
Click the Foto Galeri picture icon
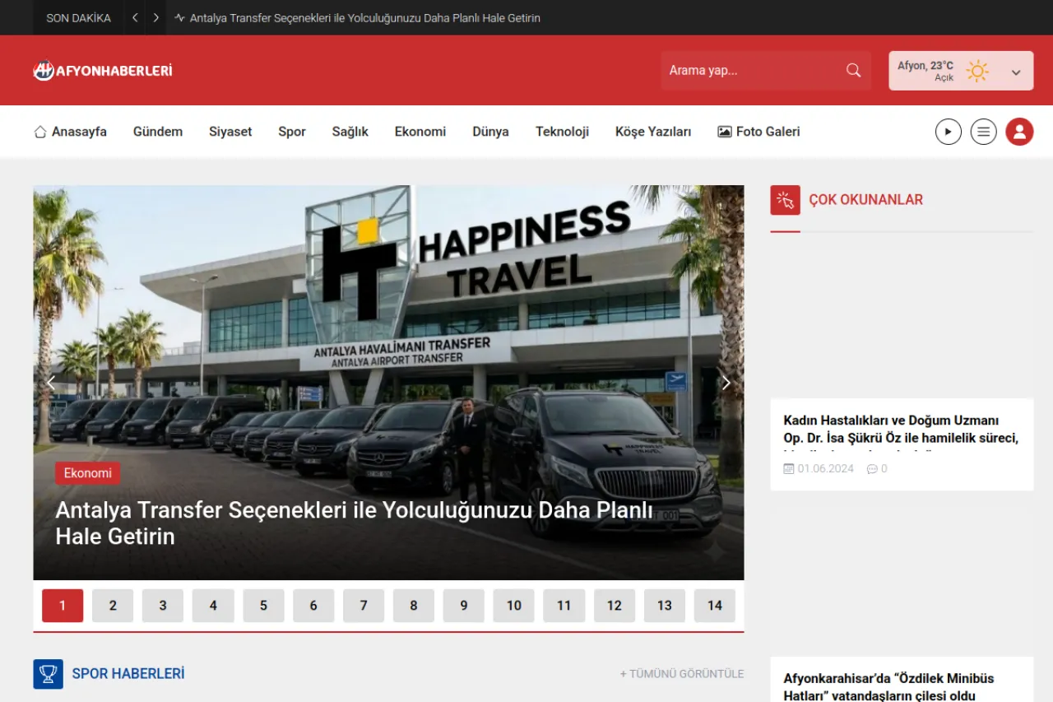tap(725, 132)
